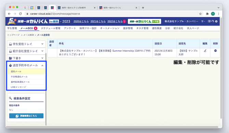Go to トップページ breadcrumb
Screen dimensions: 229x133
(13, 35)
